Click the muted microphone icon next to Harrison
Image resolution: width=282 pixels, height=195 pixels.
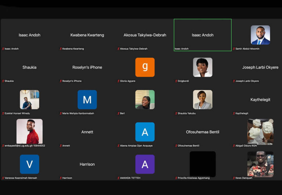tap(61, 178)
